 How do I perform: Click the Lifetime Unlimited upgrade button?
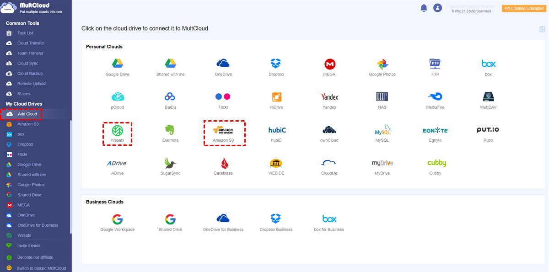point(524,8)
